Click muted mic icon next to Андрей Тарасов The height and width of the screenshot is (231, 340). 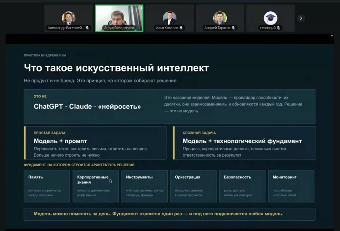[233, 28]
